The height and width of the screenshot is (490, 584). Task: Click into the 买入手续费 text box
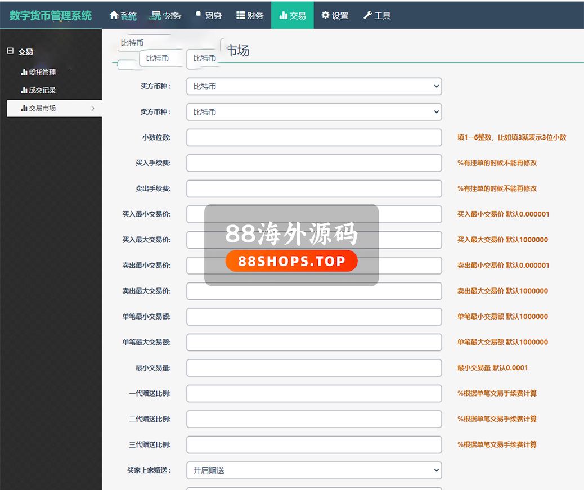click(x=313, y=163)
